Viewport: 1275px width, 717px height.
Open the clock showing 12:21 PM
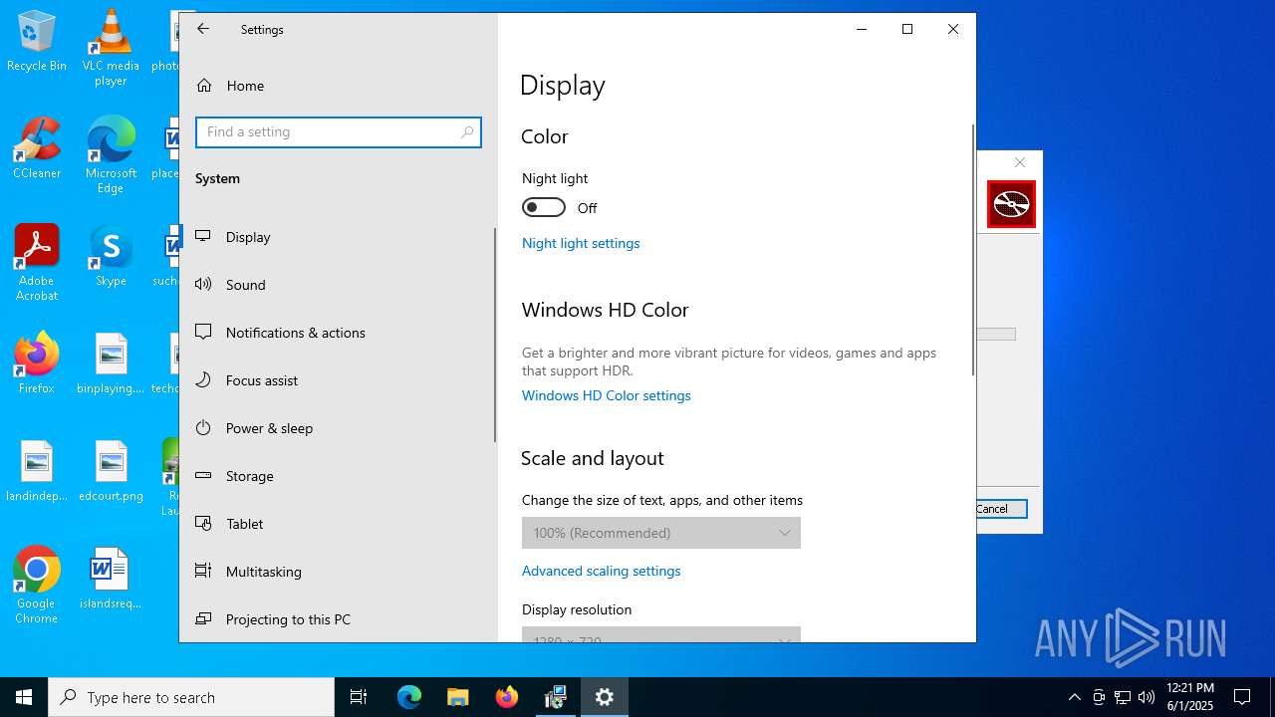tap(1190, 697)
